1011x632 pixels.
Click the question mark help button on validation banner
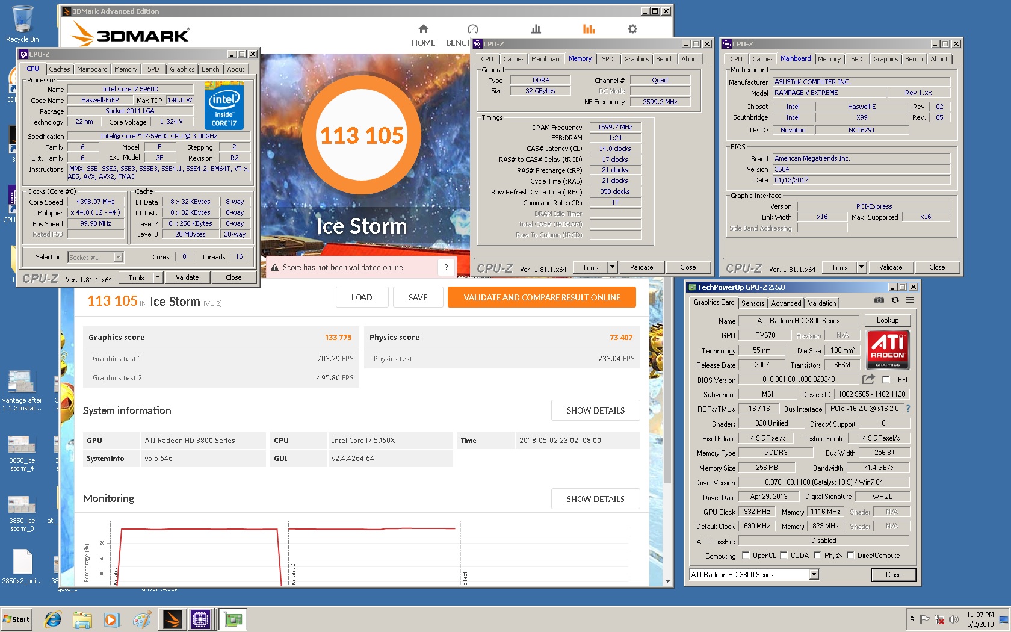(446, 267)
